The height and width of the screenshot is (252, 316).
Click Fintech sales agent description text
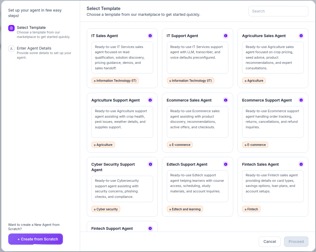tap(272, 183)
